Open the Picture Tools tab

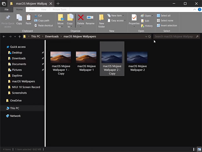(x=60, y=9)
